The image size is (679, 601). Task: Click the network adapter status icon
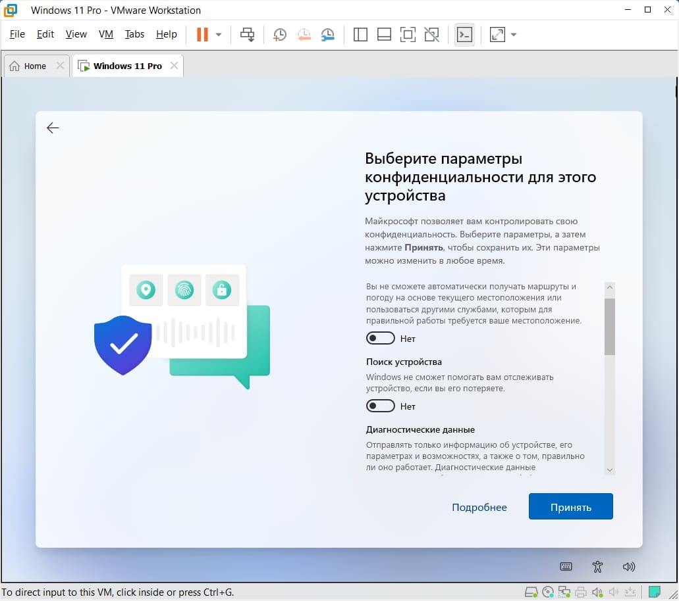pos(564,592)
